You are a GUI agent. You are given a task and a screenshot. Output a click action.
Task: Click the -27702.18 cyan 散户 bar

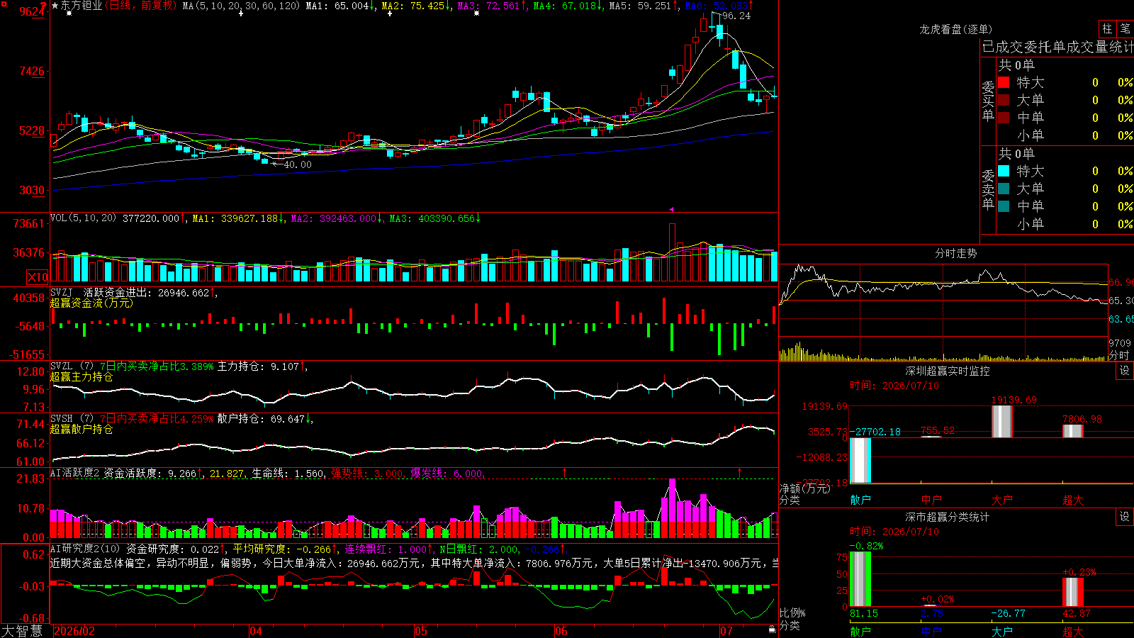tap(860, 460)
